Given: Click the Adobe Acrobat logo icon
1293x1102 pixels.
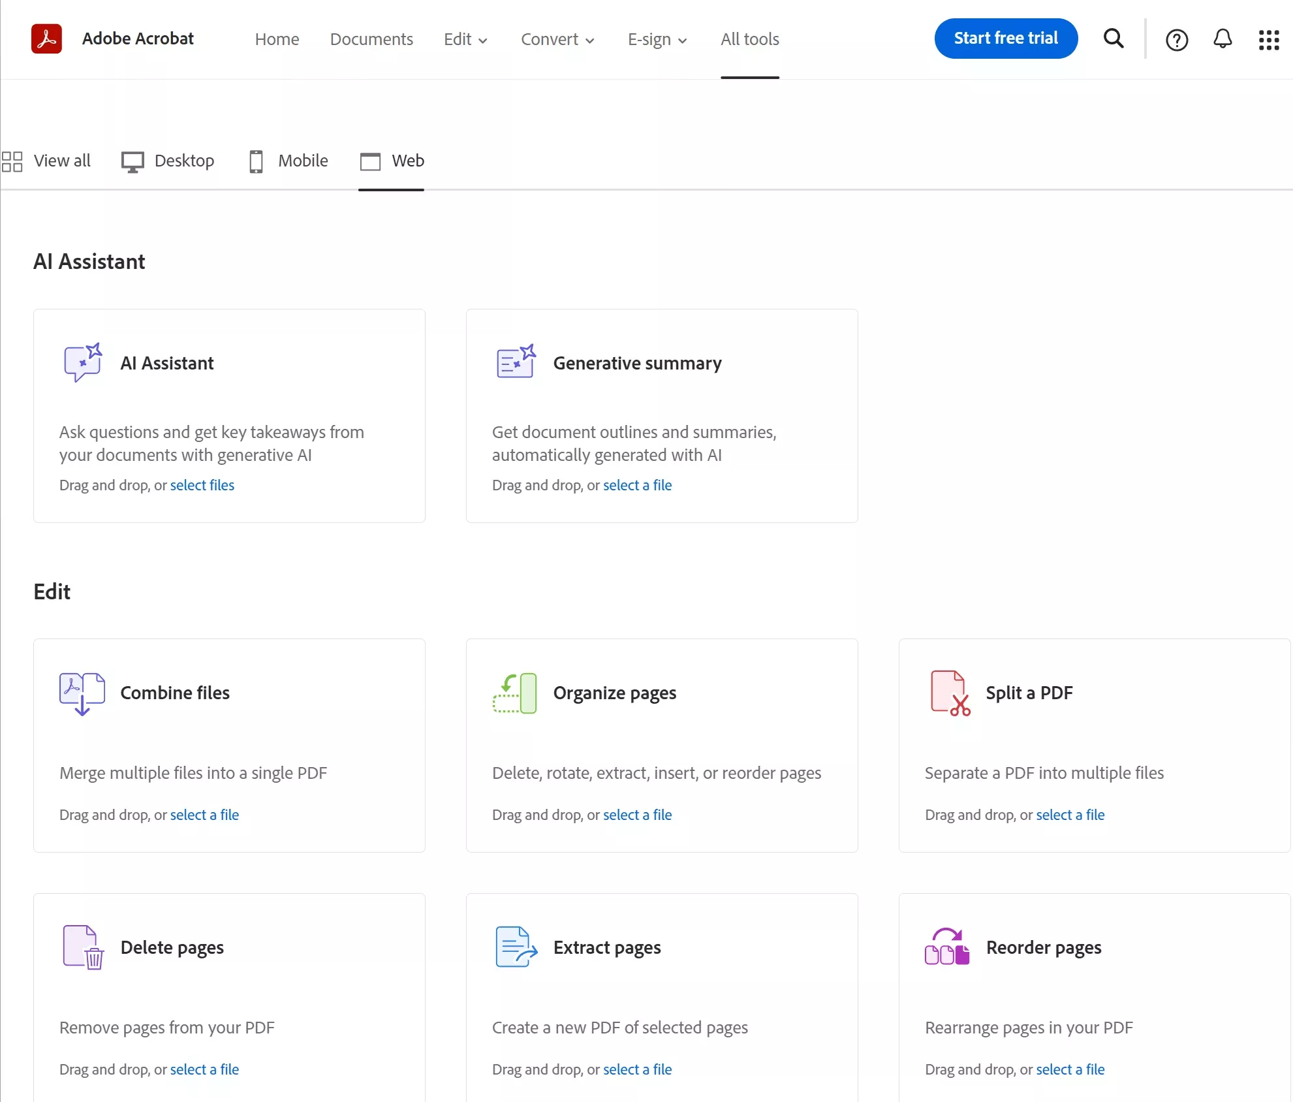Looking at the screenshot, I should click(46, 39).
